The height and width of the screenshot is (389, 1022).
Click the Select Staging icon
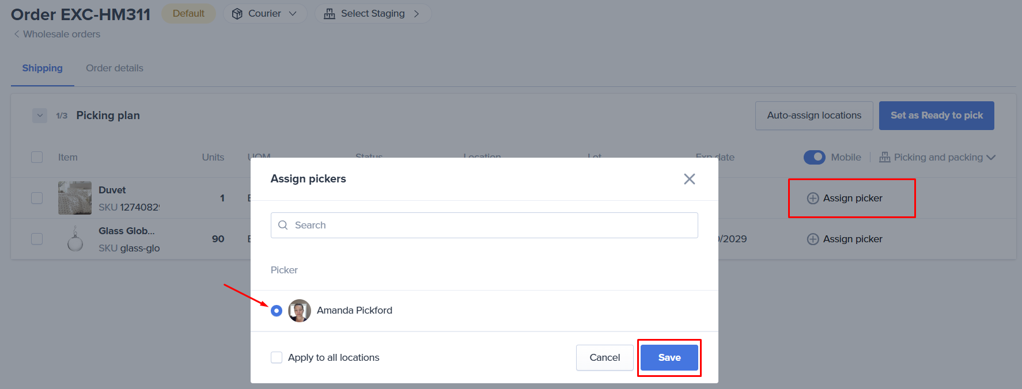click(x=329, y=14)
